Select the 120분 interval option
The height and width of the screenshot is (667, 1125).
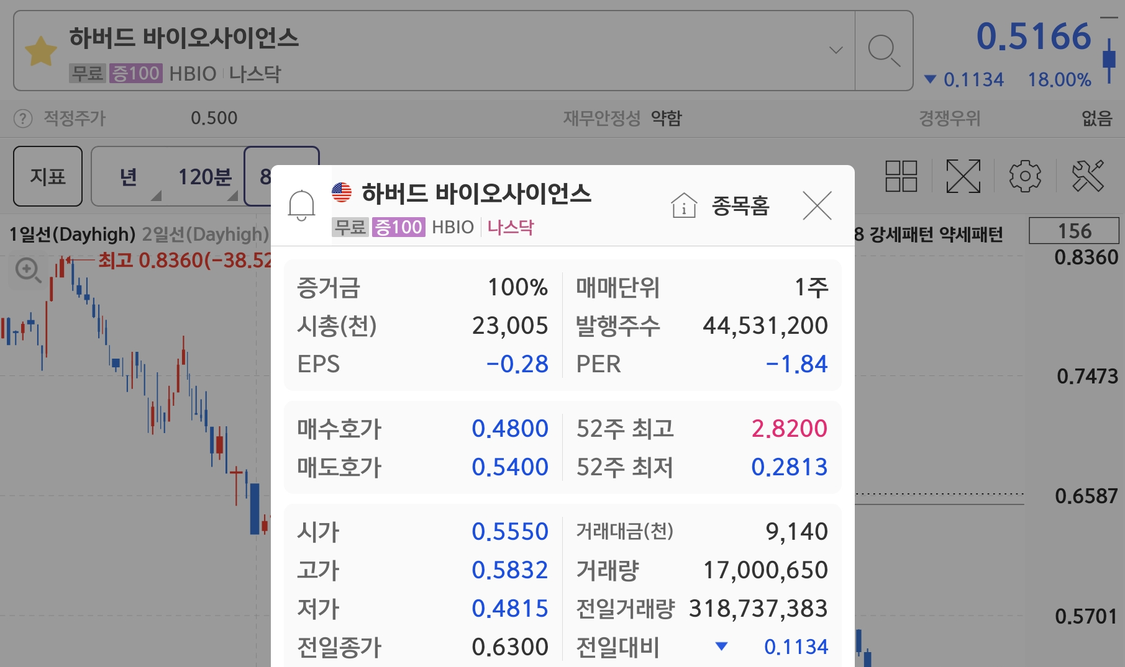pos(204,177)
